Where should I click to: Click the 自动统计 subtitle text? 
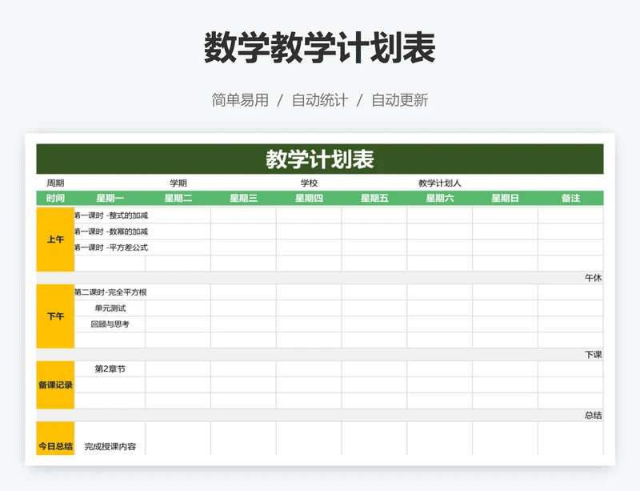point(319,100)
